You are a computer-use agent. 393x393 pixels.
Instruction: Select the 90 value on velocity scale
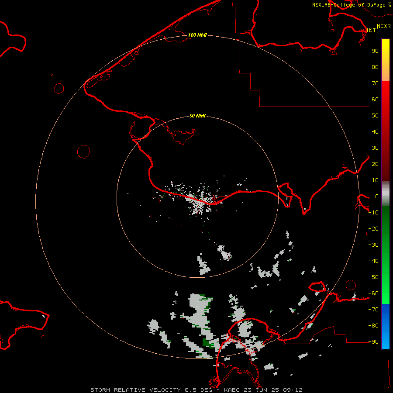[x=375, y=51]
